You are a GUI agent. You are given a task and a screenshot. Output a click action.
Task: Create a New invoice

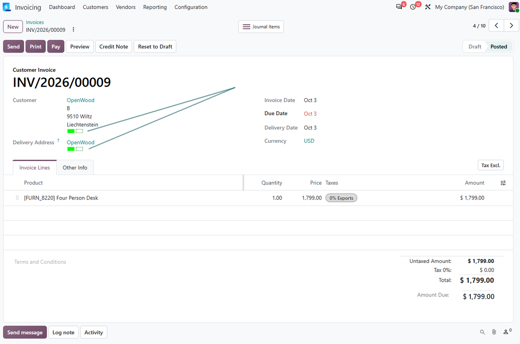[x=13, y=27]
